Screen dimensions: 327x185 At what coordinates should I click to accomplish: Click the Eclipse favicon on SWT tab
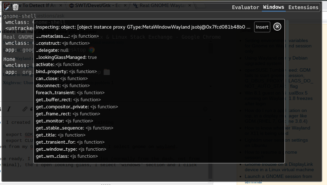pyautogui.click(x=72, y=6)
